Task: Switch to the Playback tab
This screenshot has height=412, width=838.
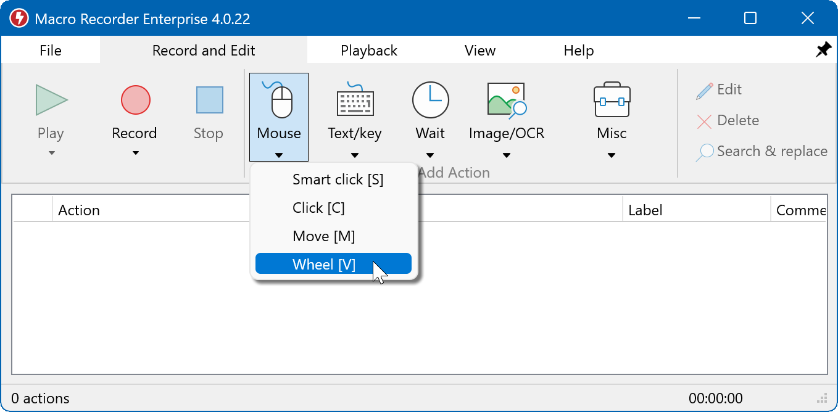Action: tap(368, 51)
